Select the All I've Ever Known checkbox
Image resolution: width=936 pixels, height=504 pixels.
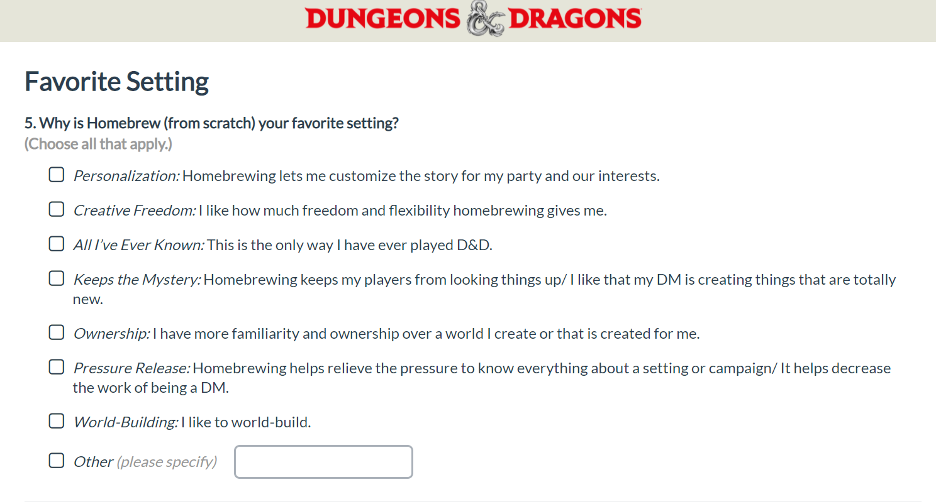click(x=57, y=244)
